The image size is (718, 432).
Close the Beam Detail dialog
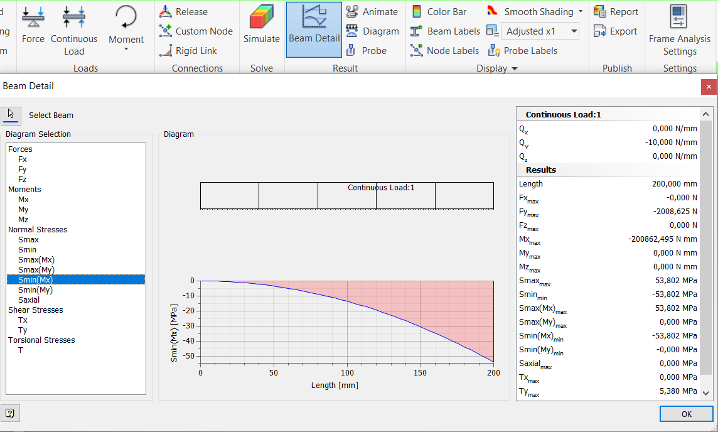(709, 87)
